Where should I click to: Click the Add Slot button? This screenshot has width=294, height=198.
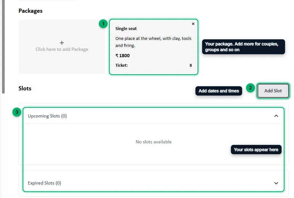[x=273, y=91]
